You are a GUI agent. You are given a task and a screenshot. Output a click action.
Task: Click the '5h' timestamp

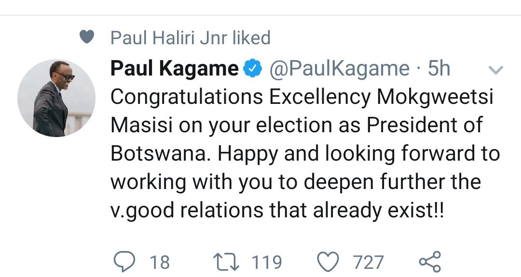(439, 69)
